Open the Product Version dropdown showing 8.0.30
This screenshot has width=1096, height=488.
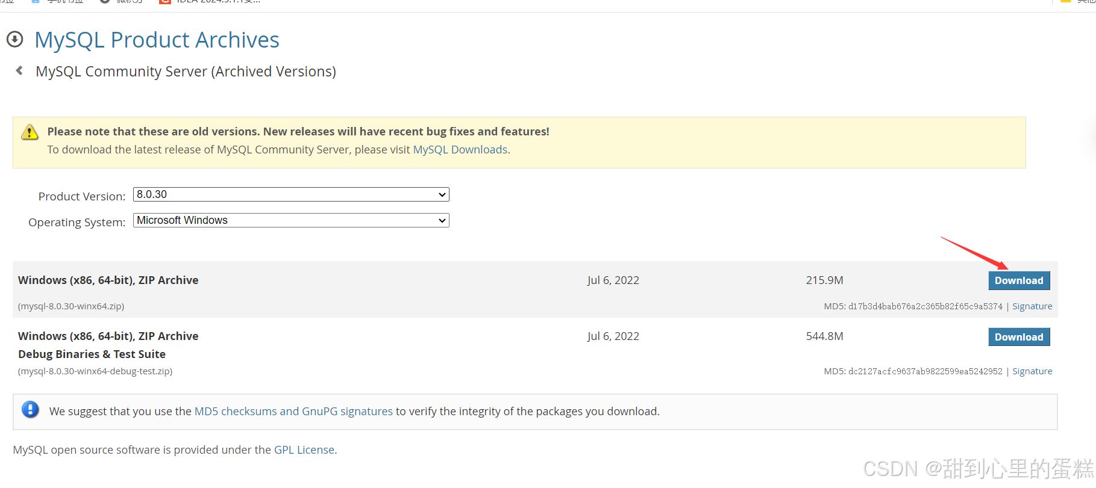[291, 194]
